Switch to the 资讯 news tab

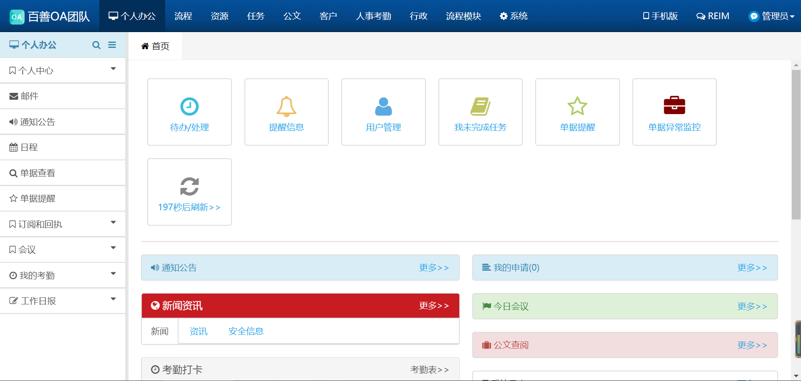pos(199,331)
